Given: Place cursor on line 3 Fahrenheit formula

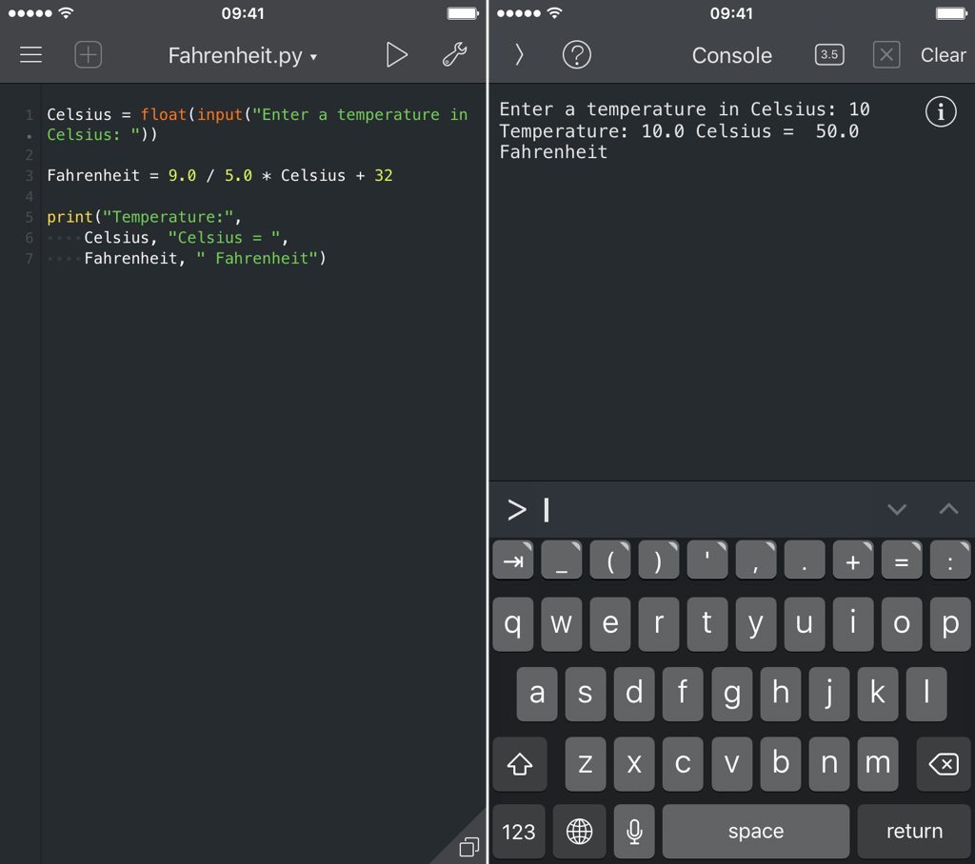Looking at the screenshot, I should tap(220, 176).
